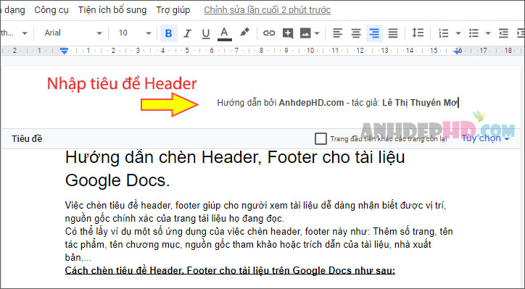This screenshot has width=525, height=289.
Task: Justify the text alignment
Action: click(393, 33)
